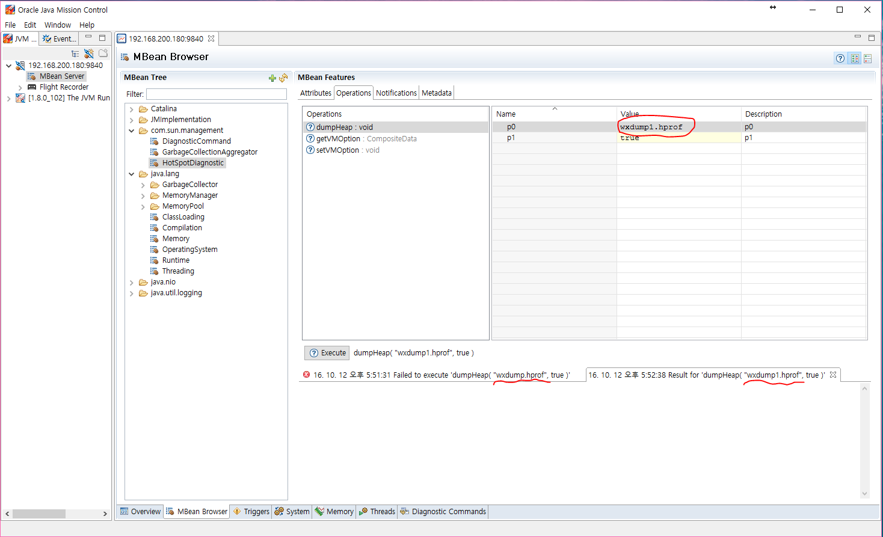Maximize the JVM Browser side panel
883x537 pixels.
[x=102, y=37]
